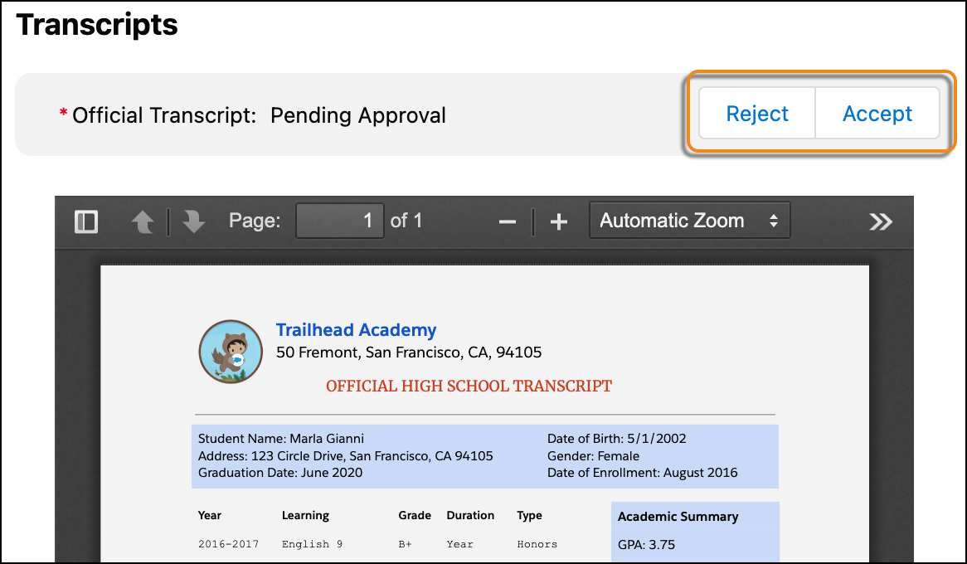Zoom in with the plus icon
The image size is (967, 564).
(x=559, y=221)
